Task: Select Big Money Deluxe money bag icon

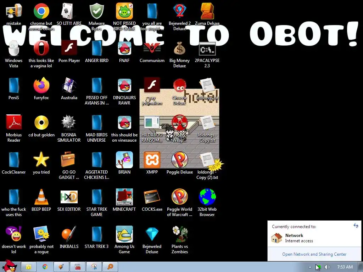Action: click(x=179, y=48)
